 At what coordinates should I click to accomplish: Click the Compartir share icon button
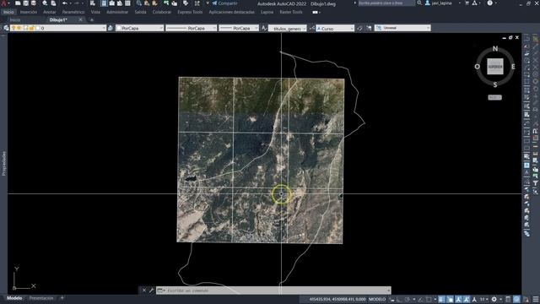coord(224,3)
